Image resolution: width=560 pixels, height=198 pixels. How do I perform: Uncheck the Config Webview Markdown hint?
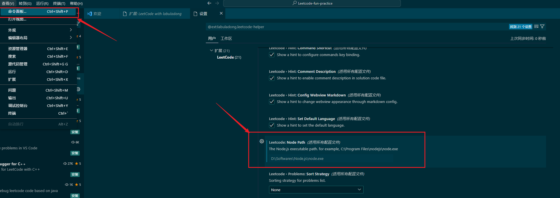click(272, 102)
